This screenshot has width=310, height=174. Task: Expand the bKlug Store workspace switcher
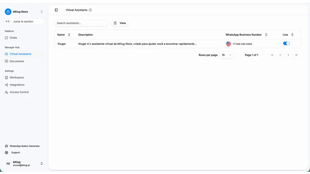pos(41,12)
